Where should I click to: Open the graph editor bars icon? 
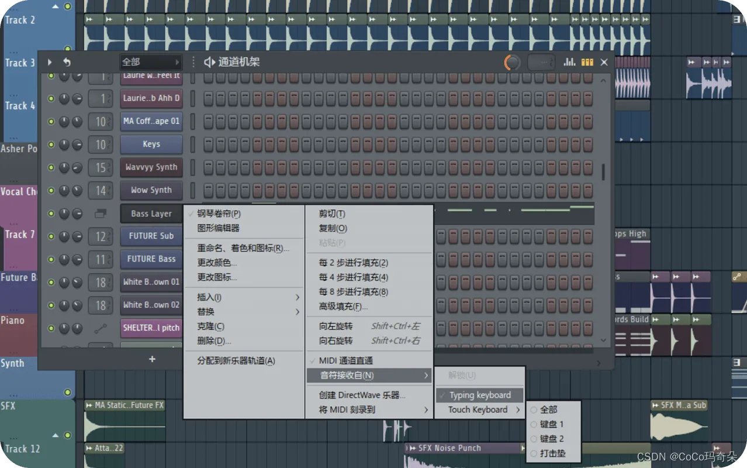(569, 62)
